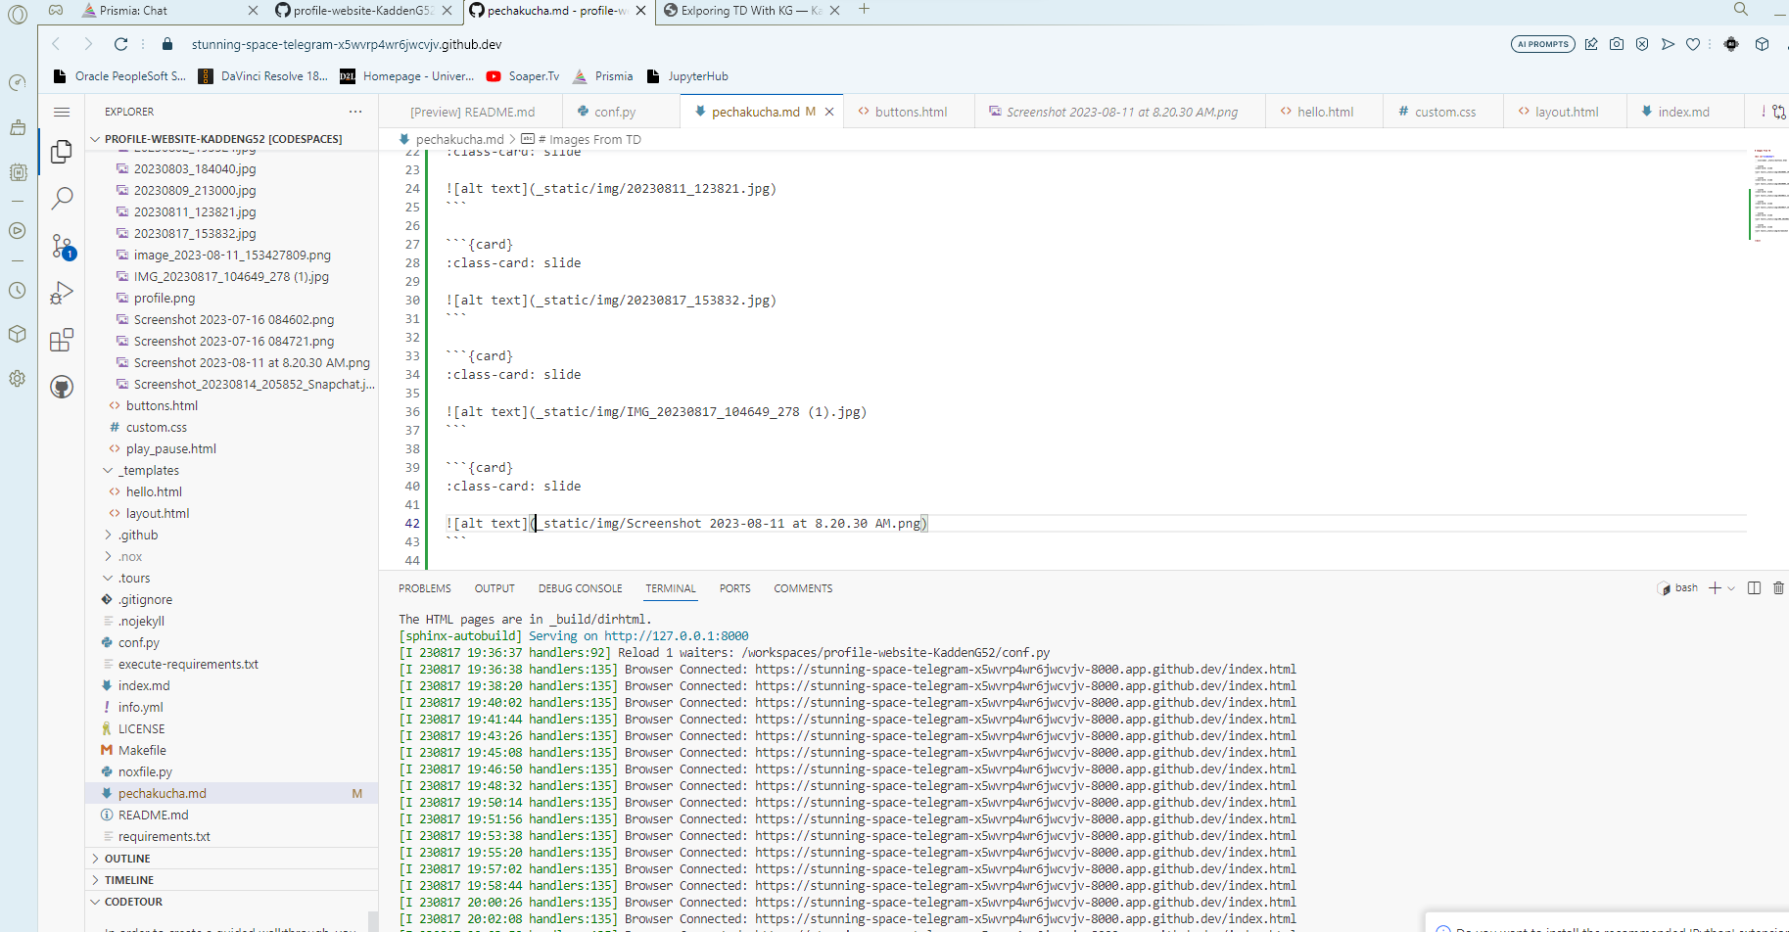
Task: Open terminal launch profile dropdown arrow
Action: [x=1731, y=588]
